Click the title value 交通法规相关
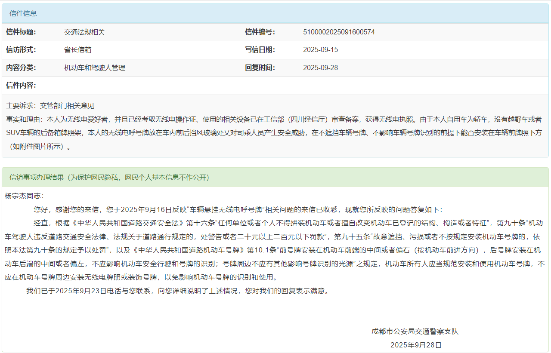The height and width of the screenshot is (353, 551). tap(84, 32)
